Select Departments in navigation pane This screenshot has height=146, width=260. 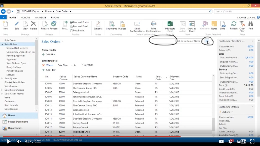pyautogui.click(x=19, y=128)
